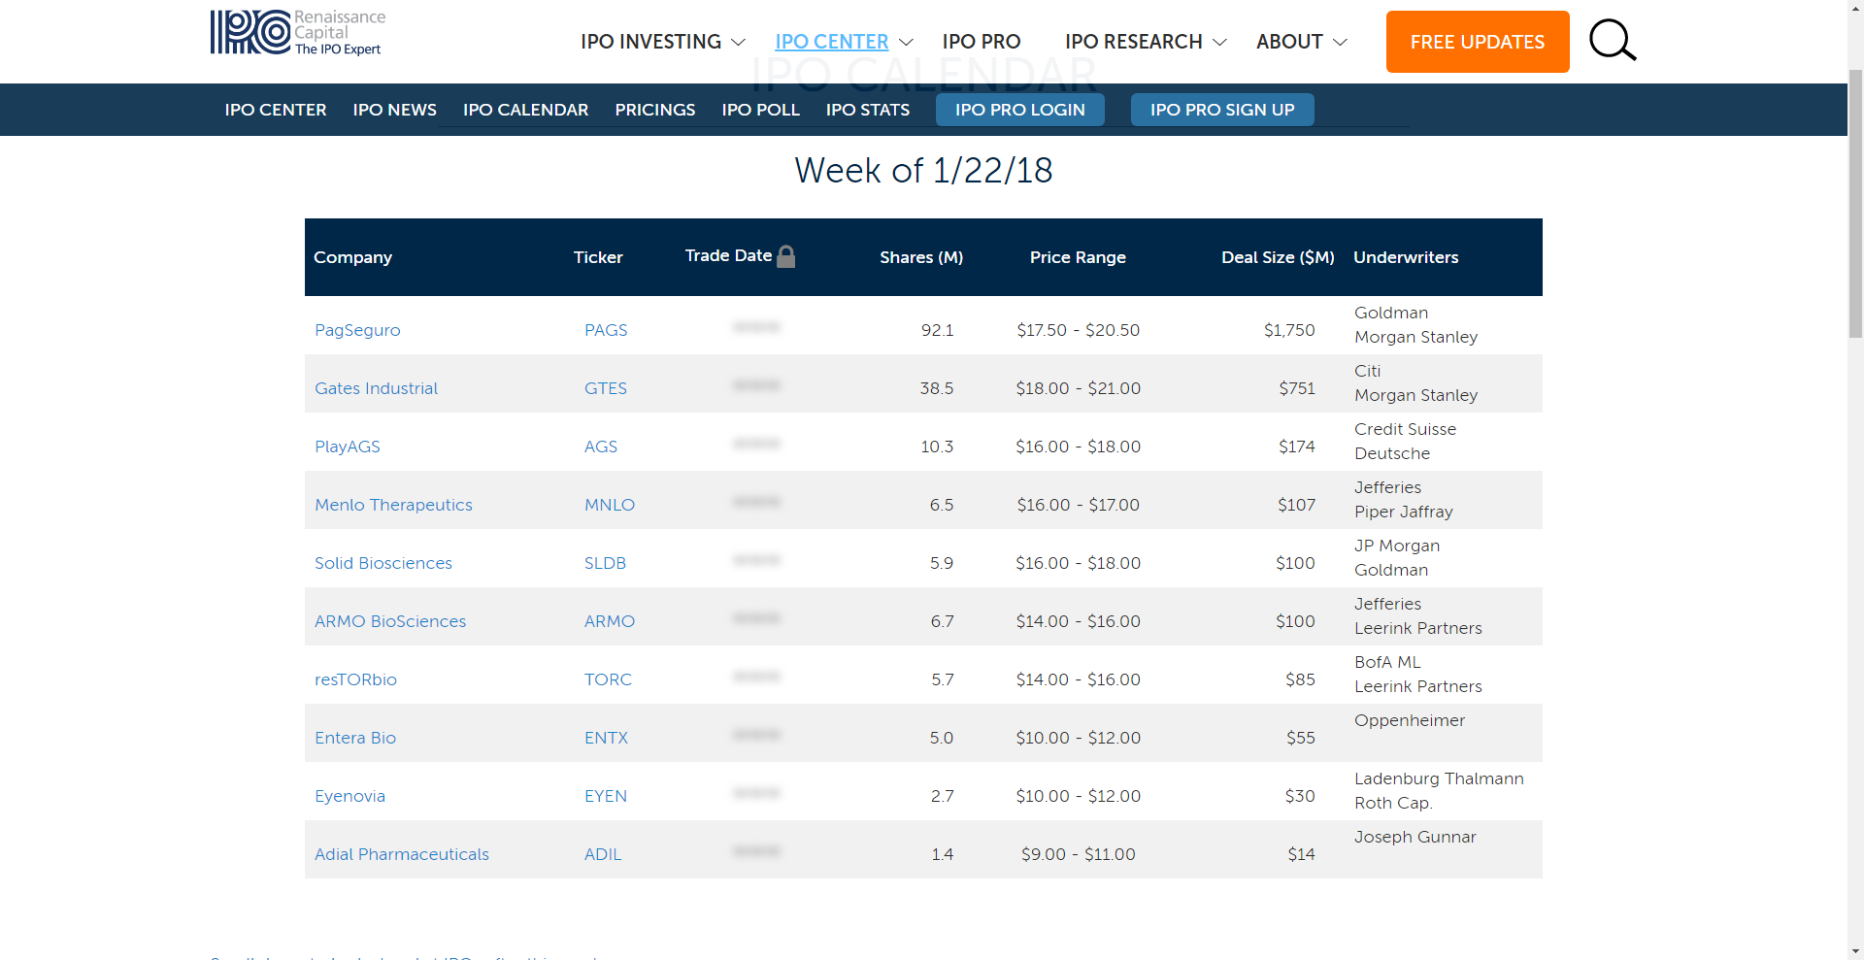1864x960 pixels.
Task: Open the ARMO BioSciences company link
Action: tap(390, 621)
